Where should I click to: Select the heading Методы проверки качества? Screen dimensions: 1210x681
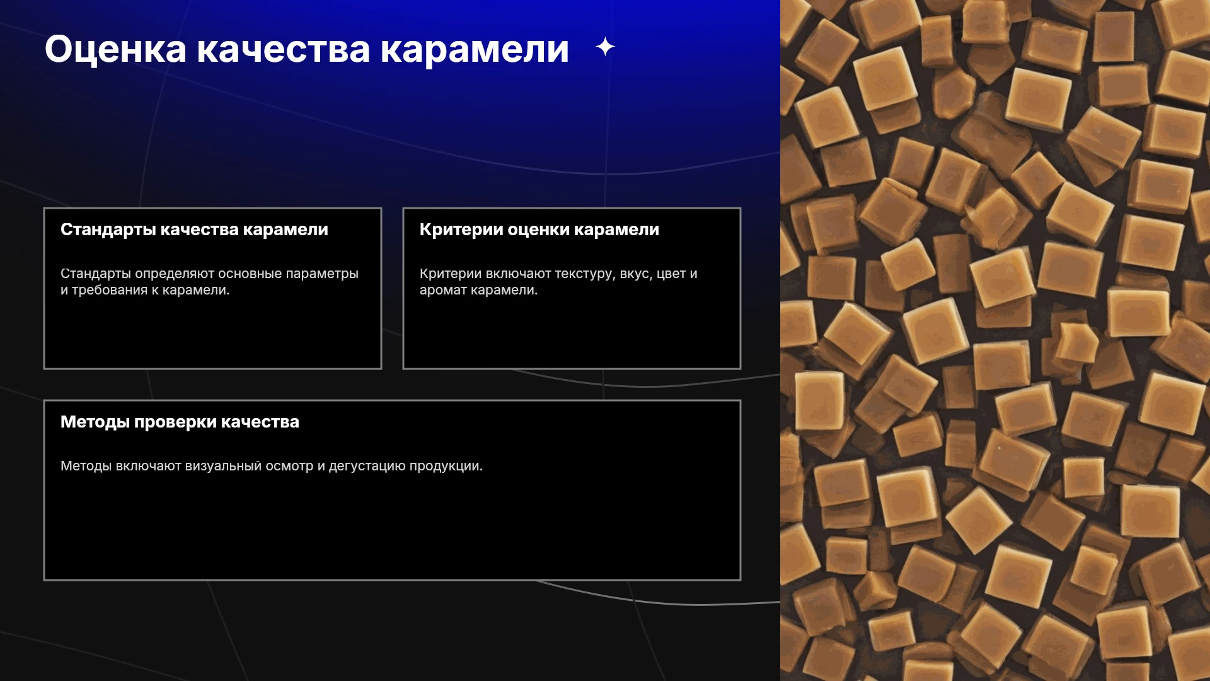(180, 422)
